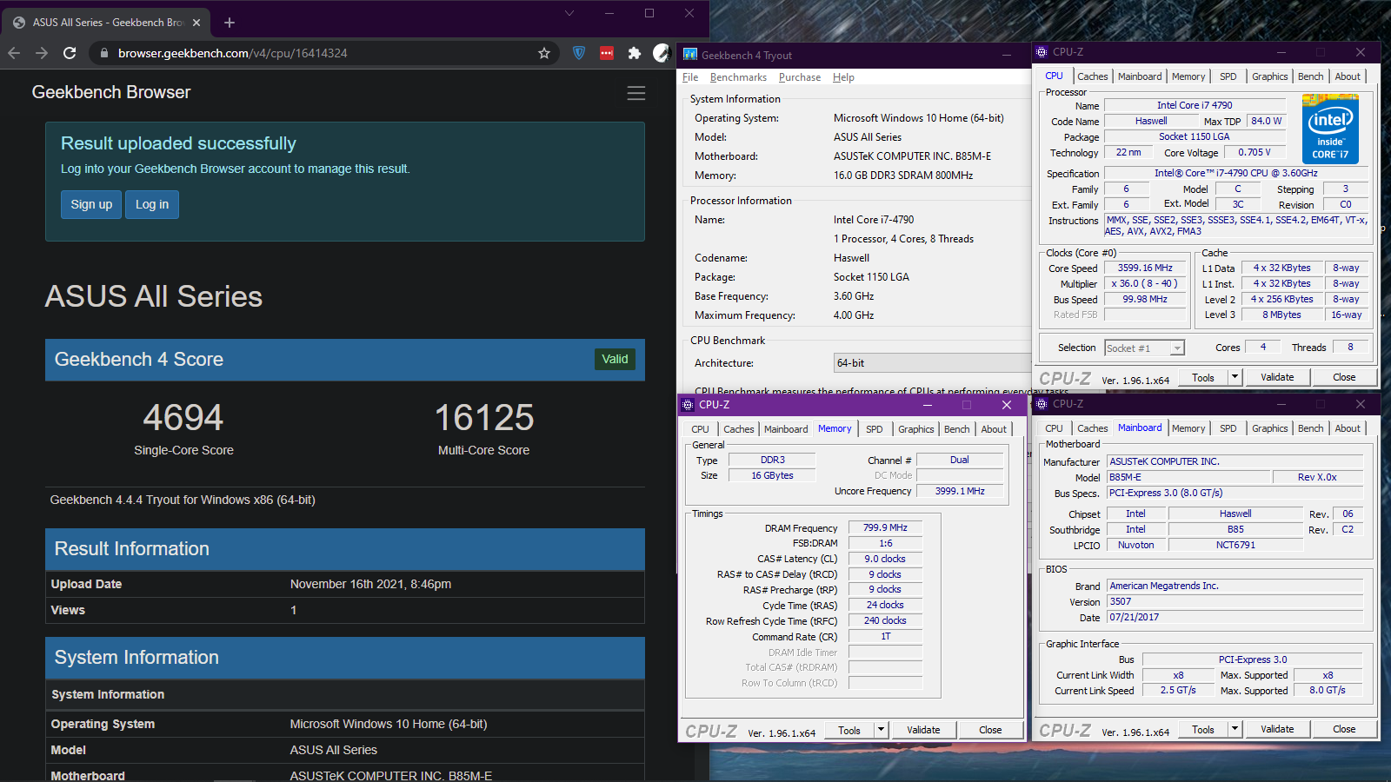1391x782 pixels.
Task: Click the Close button in the Memory CPU-Z window
Action: (x=990, y=730)
